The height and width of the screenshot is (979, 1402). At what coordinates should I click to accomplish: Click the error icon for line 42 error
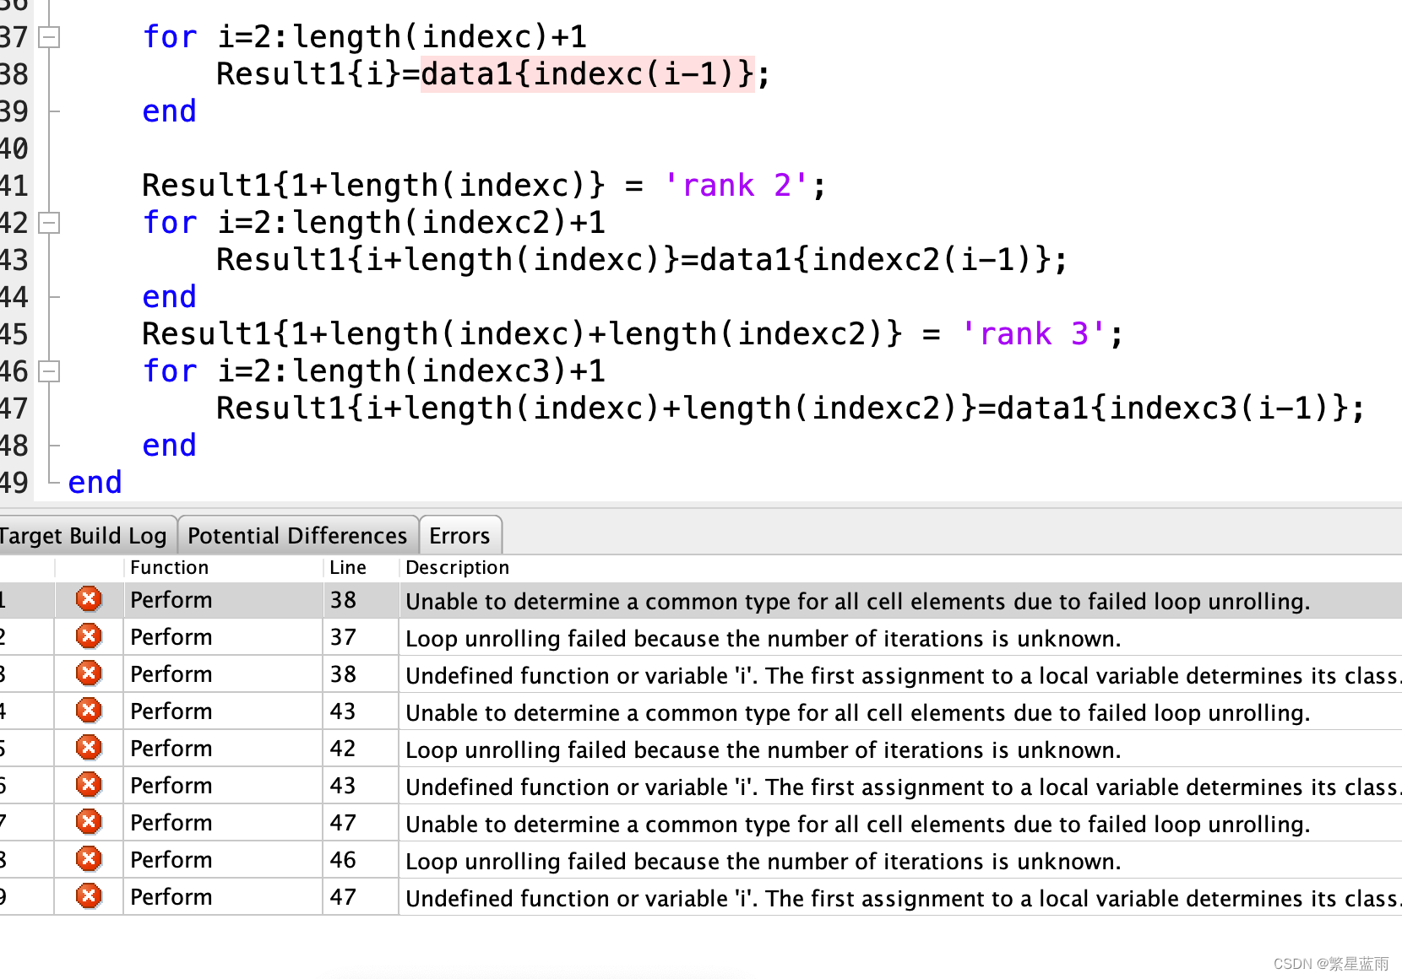click(89, 748)
